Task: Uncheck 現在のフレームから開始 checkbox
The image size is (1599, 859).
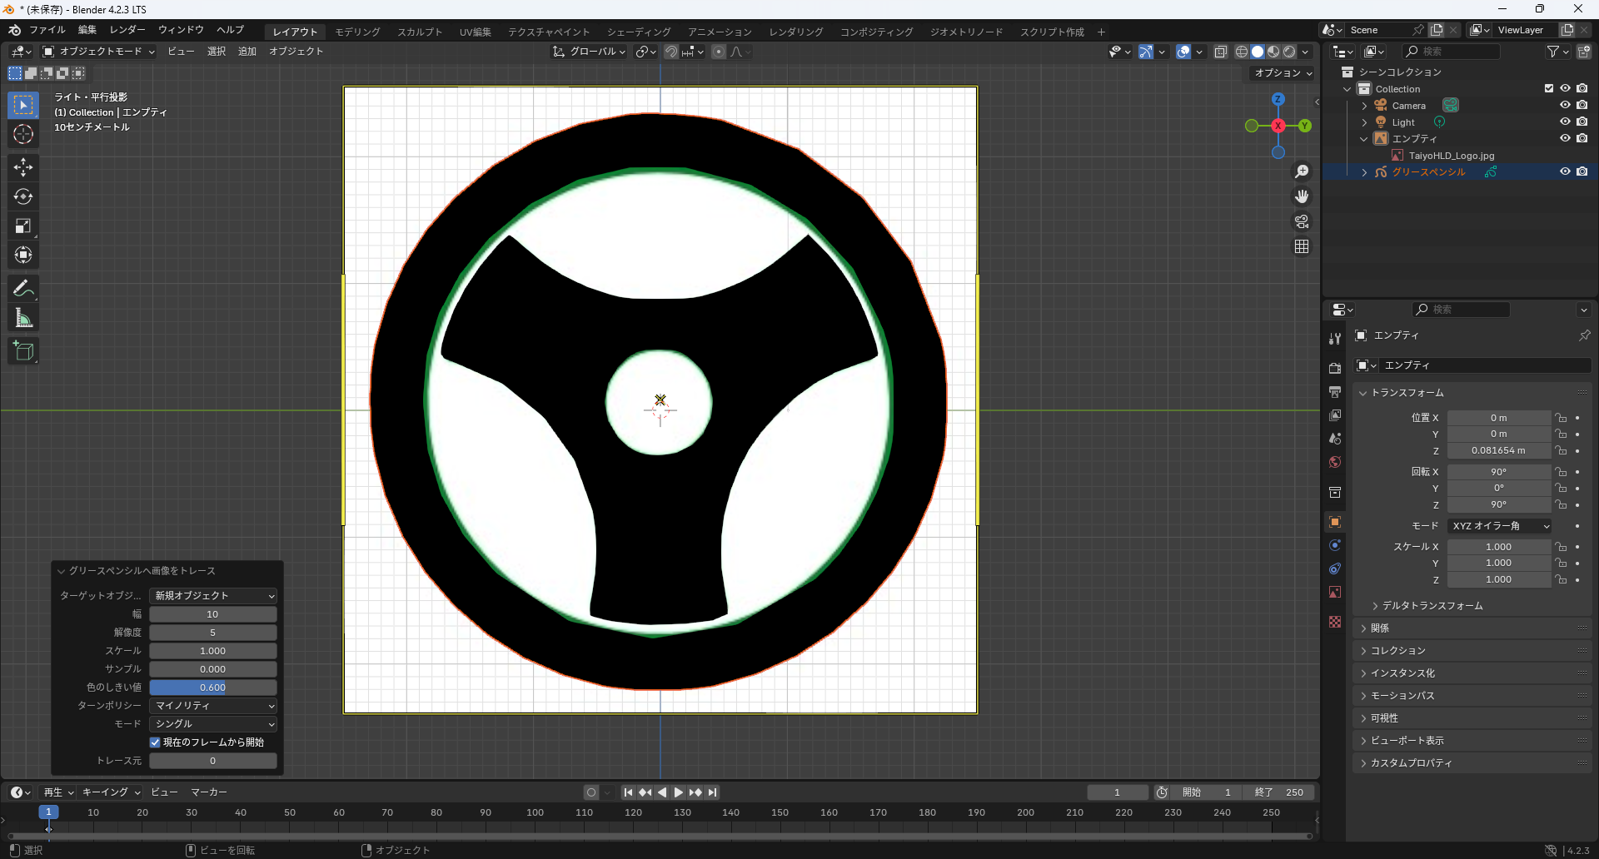Action: coord(155,742)
